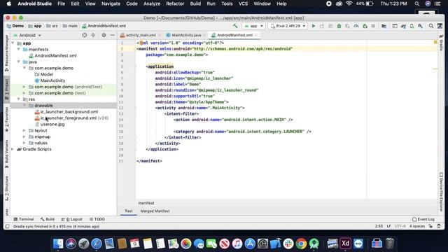Open the Merged Manifest tab
448x252 pixels.
pos(155,211)
